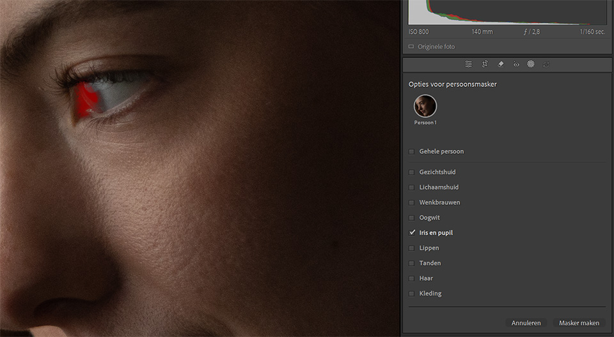This screenshot has height=337, width=614.
Task: Click the grayed-out icon right of Masking
Action: tap(546, 64)
